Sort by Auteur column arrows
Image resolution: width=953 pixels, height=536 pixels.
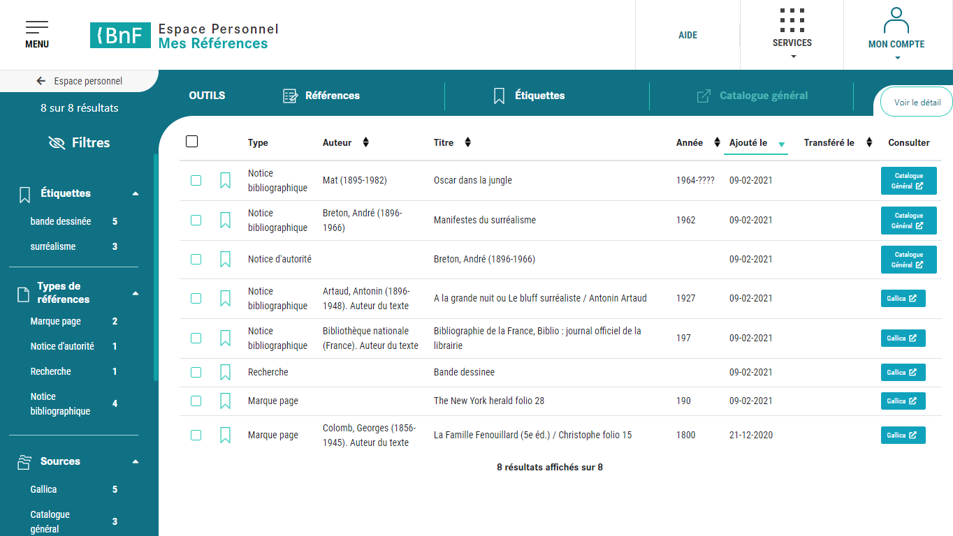(365, 142)
